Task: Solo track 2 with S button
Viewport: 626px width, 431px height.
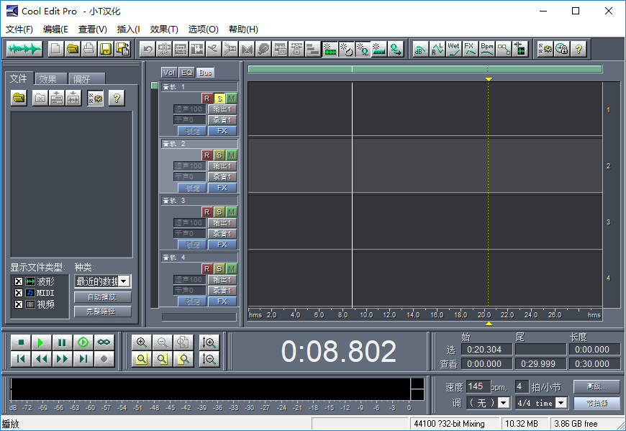Action: click(219, 155)
